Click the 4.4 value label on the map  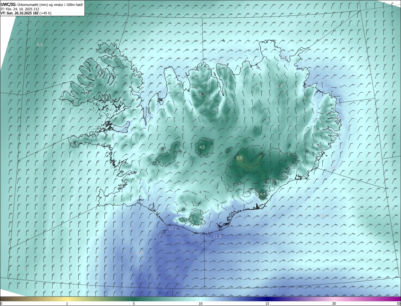tap(263, 194)
